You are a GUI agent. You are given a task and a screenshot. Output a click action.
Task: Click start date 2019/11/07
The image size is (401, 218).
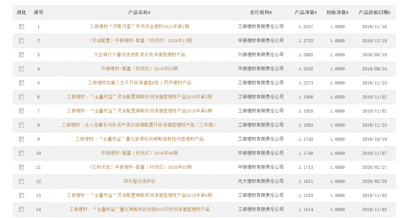[x=374, y=153]
